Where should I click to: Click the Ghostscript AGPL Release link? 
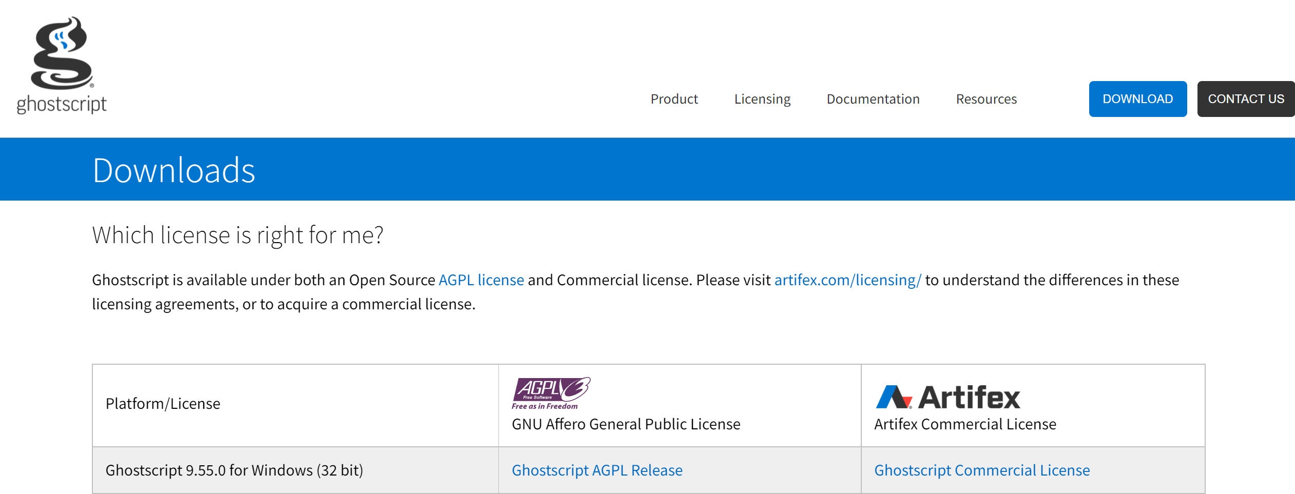click(597, 470)
